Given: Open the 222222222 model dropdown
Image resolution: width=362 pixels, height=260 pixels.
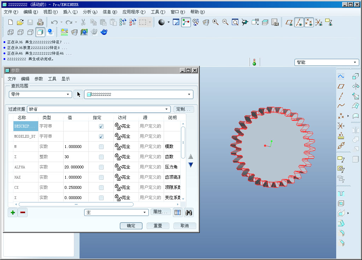Looking at the screenshot, I should tap(139, 94).
